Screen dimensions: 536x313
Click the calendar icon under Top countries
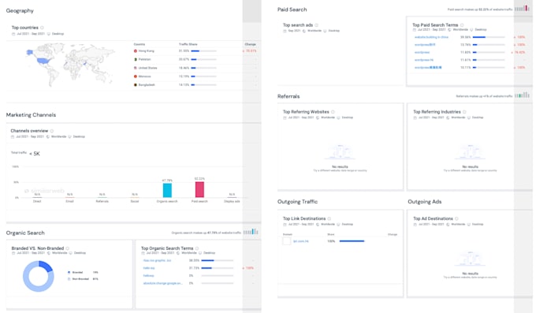click(x=13, y=34)
